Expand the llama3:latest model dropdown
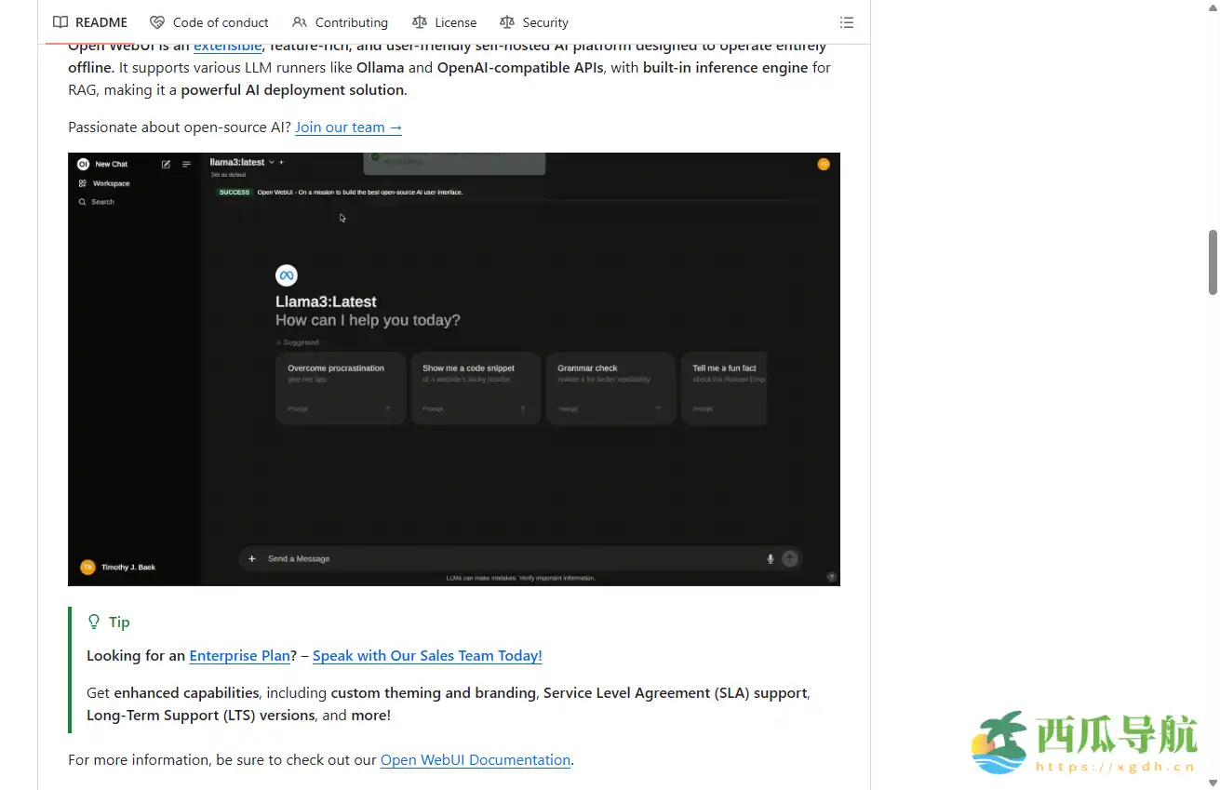This screenshot has width=1220, height=790. pyautogui.click(x=272, y=163)
